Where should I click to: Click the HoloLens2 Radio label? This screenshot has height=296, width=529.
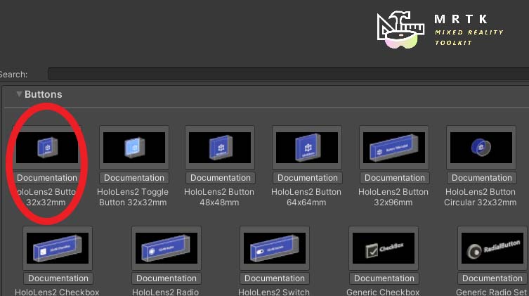coord(165,292)
